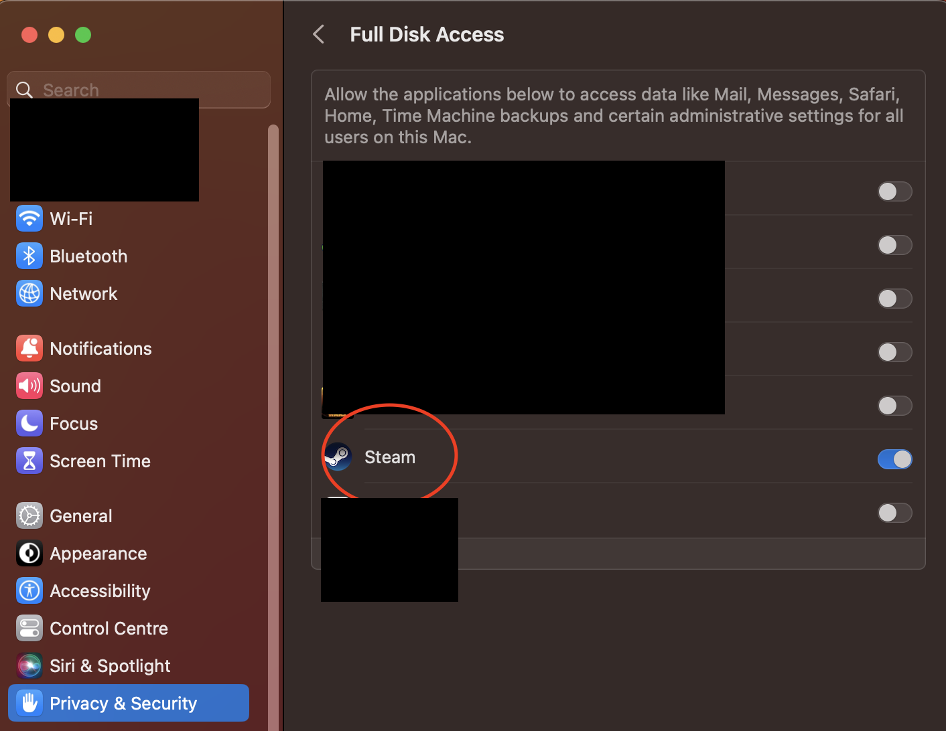The height and width of the screenshot is (731, 946).
Task: Click the Network globe icon
Action: [29, 294]
